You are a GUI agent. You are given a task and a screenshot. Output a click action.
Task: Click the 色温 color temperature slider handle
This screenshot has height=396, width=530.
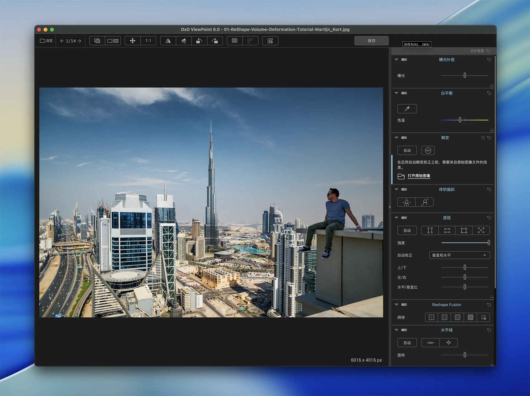[460, 120]
